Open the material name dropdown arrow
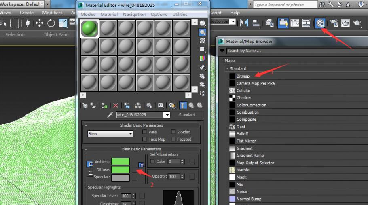368x205 pixels. point(167,115)
